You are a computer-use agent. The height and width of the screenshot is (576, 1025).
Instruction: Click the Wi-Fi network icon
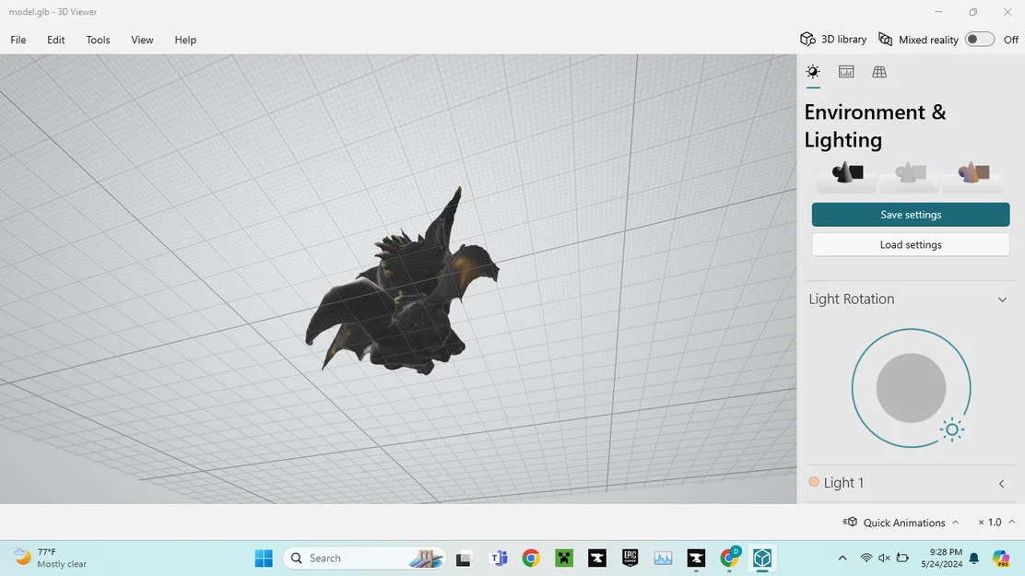click(x=866, y=558)
